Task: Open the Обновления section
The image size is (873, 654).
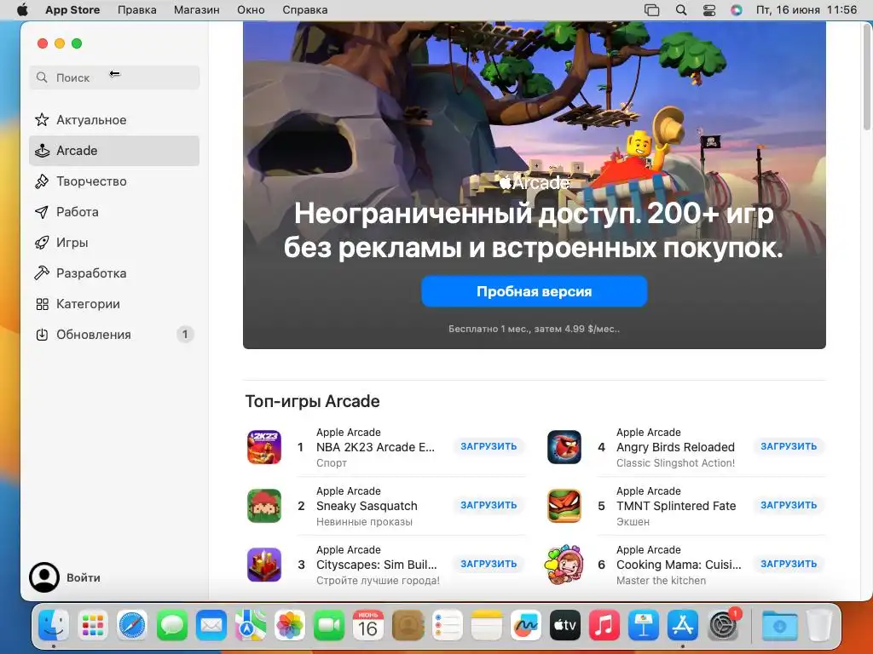Action: [114, 334]
